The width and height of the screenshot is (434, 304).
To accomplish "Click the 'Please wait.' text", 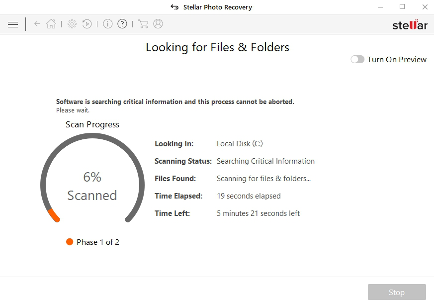I will tap(73, 110).
